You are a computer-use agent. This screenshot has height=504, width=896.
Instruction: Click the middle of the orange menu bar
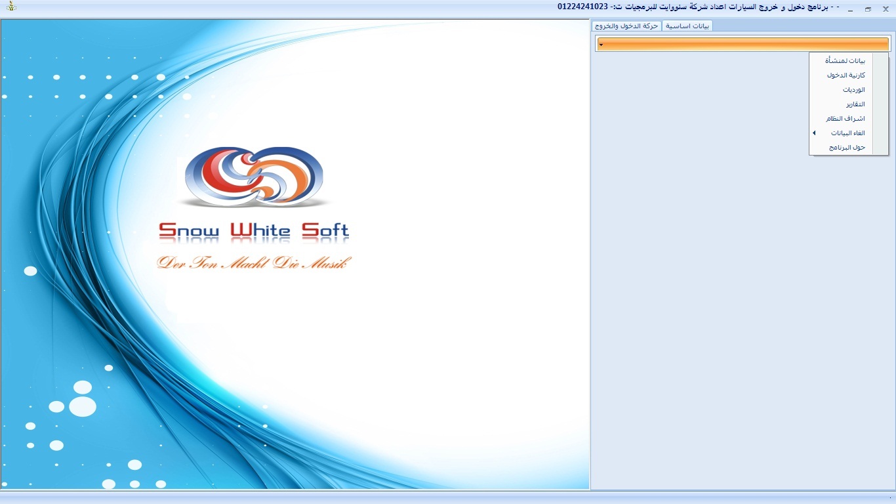click(x=743, y=44)
